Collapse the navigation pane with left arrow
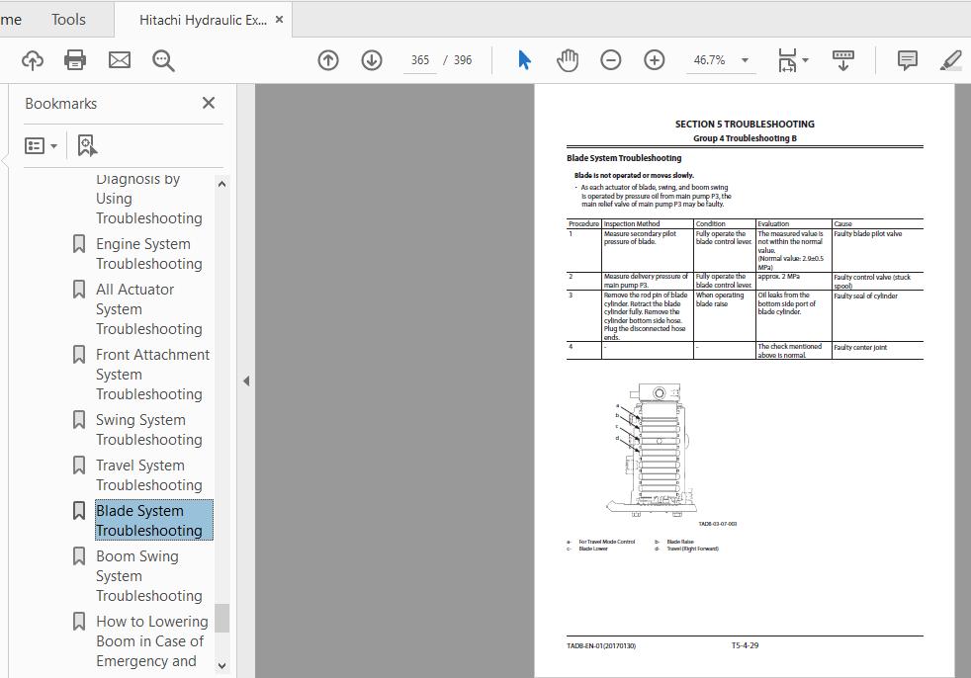This screenshot has width=971, height=678. (x=246, y=381)
